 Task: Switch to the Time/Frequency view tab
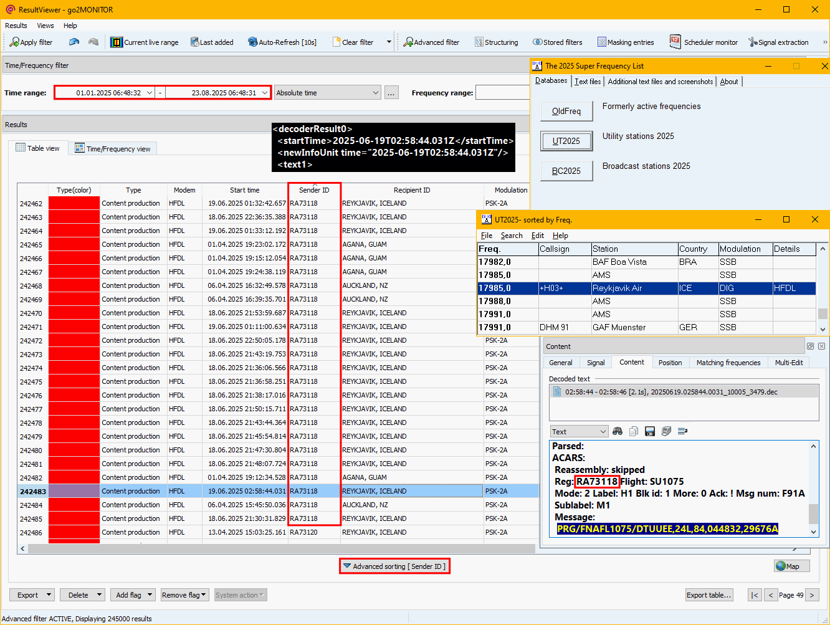pos(113,148)
